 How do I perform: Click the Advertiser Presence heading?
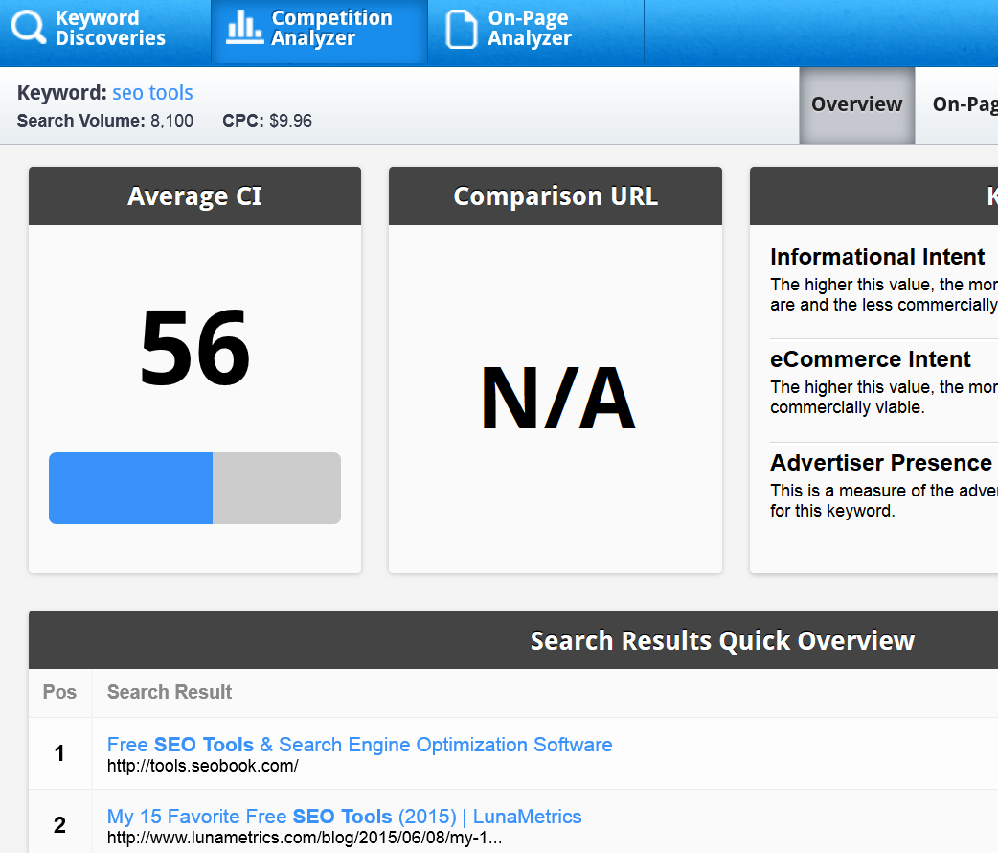click(x=881, y=463)
